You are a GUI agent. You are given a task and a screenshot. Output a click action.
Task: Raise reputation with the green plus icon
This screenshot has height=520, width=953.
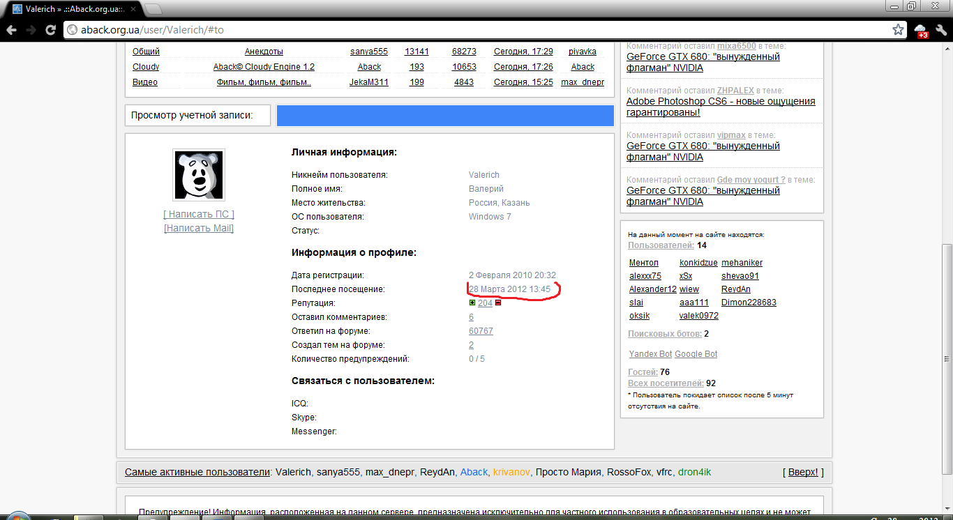point(472,303)
